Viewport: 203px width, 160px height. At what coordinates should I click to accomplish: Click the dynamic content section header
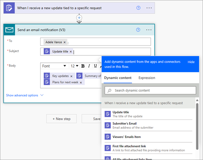point(149,103)
